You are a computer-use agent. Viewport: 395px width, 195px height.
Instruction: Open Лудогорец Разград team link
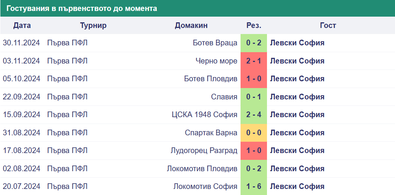204,151
